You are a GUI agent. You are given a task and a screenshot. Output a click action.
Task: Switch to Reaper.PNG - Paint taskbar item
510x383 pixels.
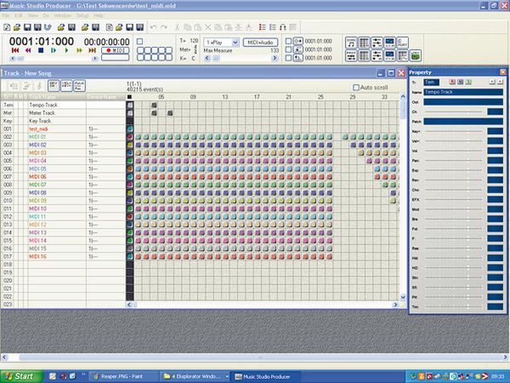pos(123,376)
